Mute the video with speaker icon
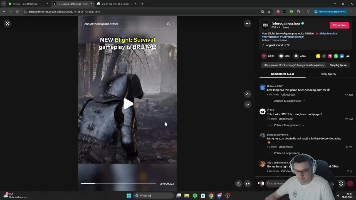Viewport: 356px width, 200px height. click(248, 184)
